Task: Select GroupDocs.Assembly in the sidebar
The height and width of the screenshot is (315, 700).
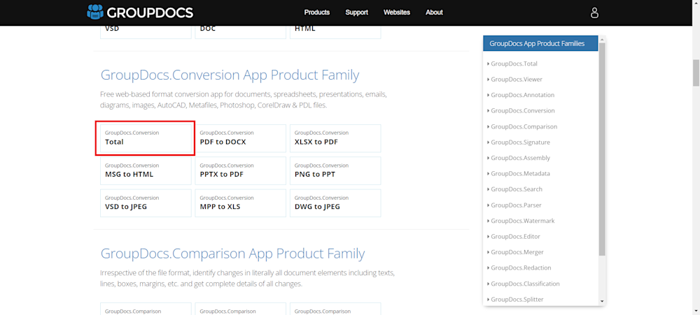Action: click(520, 158)
